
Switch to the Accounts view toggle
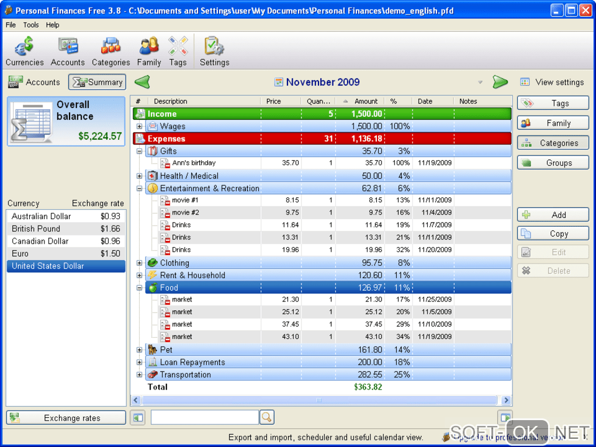[34, 82]
